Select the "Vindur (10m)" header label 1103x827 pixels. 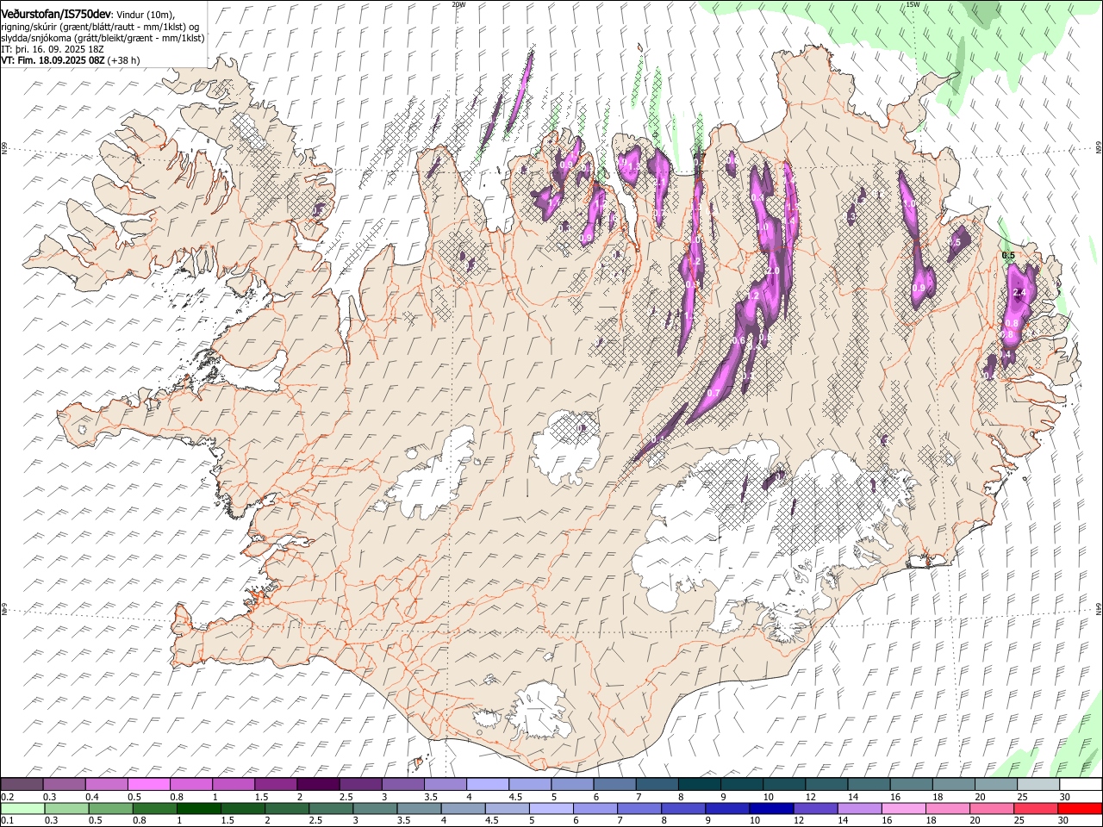click(146, 16)
